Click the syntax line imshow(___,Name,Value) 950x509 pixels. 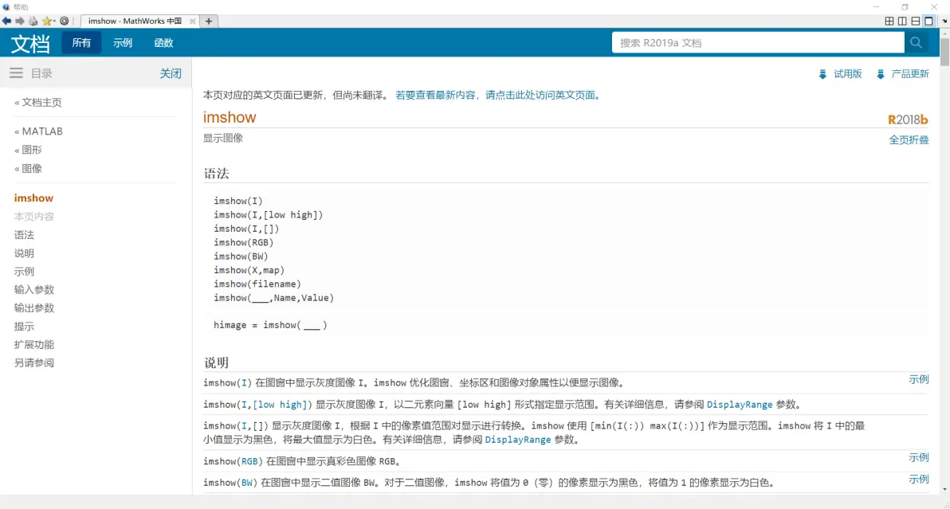[274, 299]
